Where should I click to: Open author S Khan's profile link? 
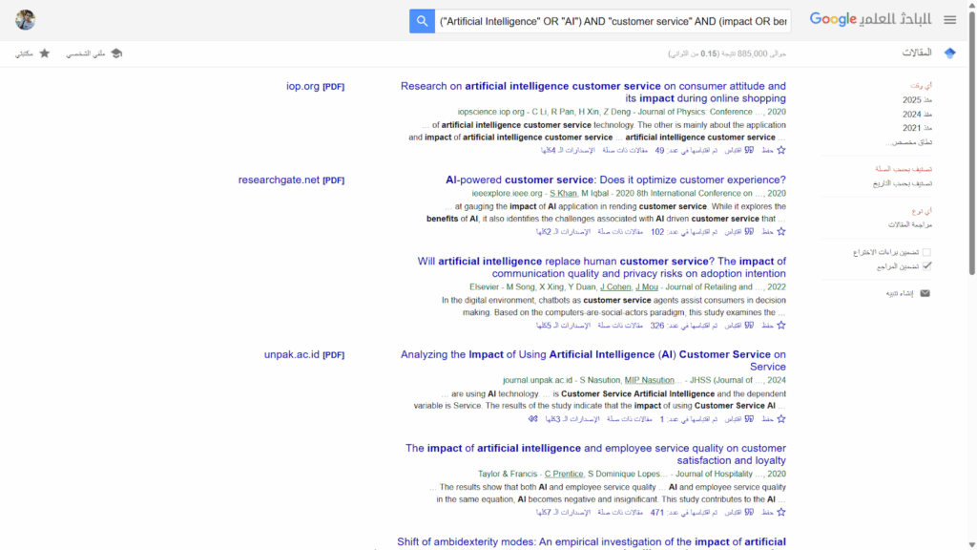point(563,193)
